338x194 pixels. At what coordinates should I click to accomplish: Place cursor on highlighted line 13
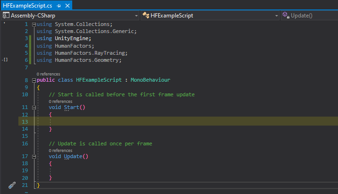pyautogui.click(x=178, y=121)
